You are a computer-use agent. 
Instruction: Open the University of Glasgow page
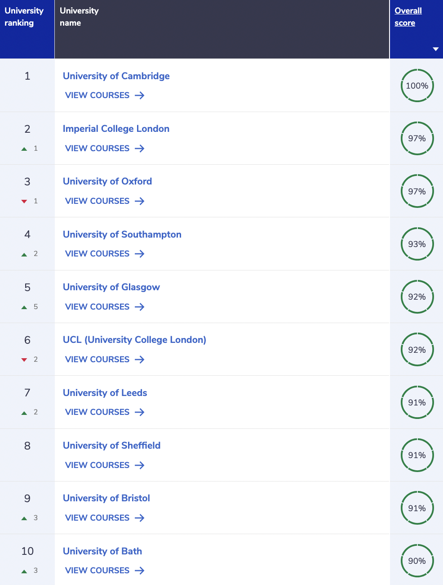click(111, 287)
